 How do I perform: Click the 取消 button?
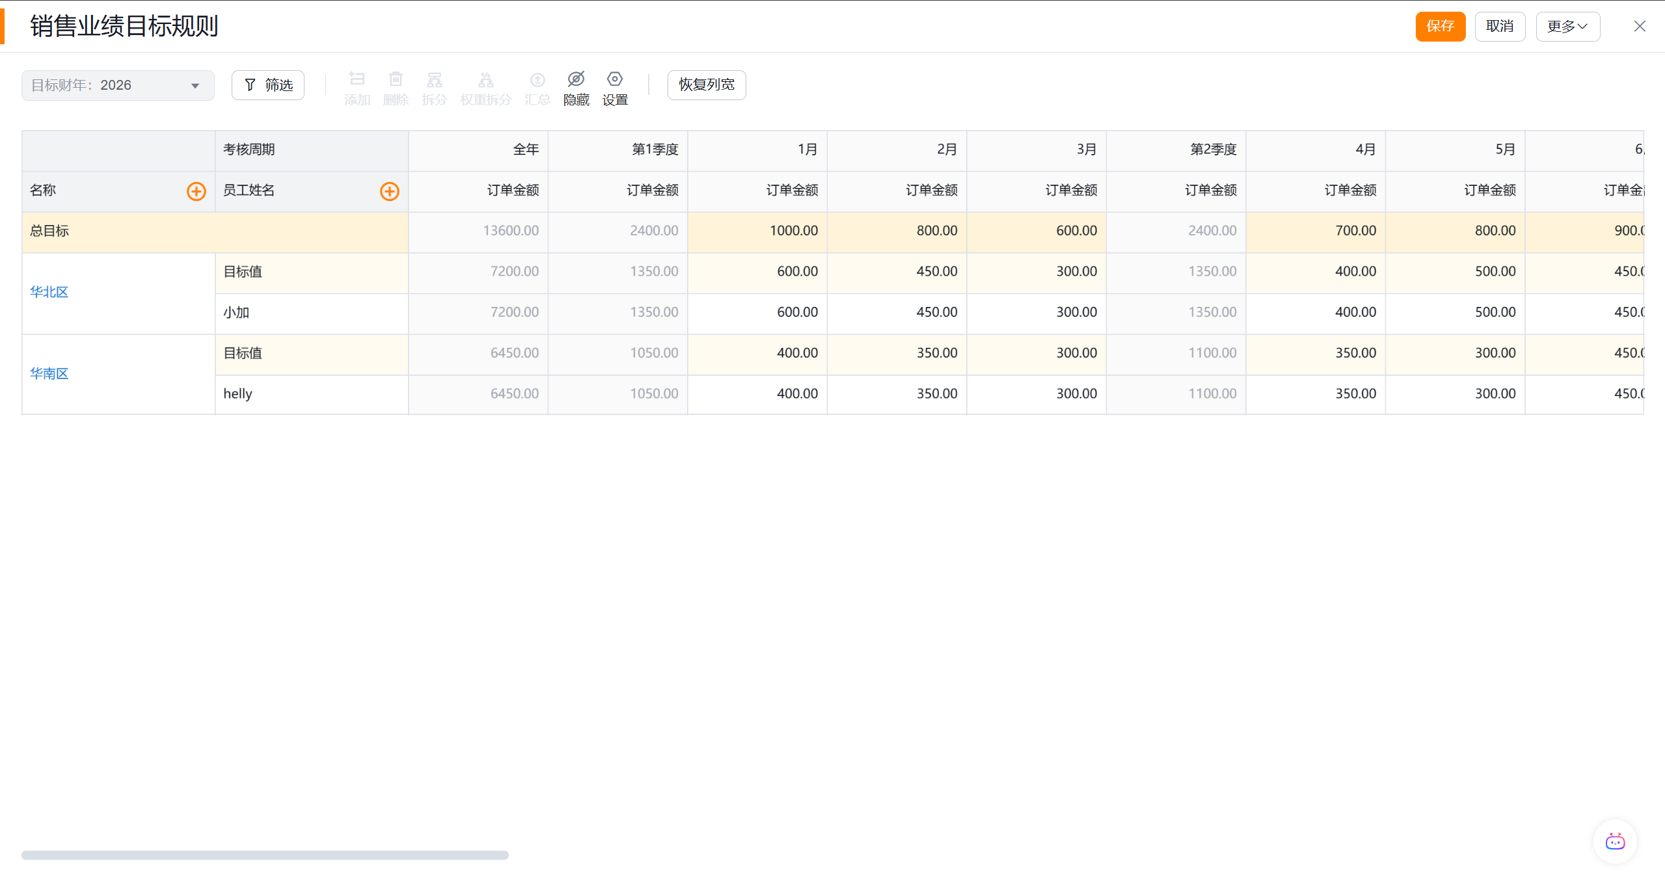pyautogui.click(x=1499, y=27)
